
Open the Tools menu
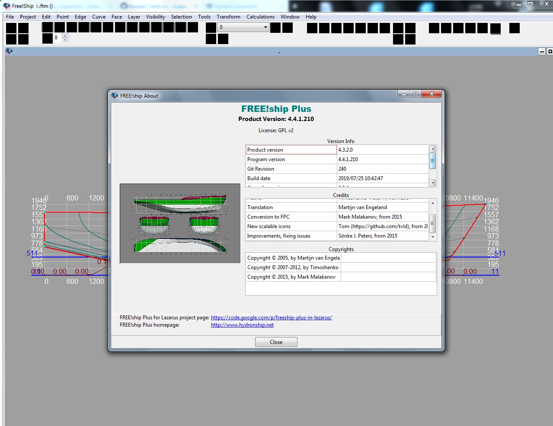click(x=205, y=17)
